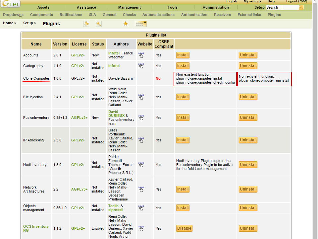Uninstall the FusionInventory plugin
This screenshot has width=318, height=239.
248,118
